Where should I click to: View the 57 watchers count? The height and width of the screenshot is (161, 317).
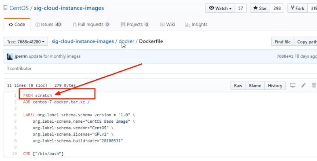241,8
